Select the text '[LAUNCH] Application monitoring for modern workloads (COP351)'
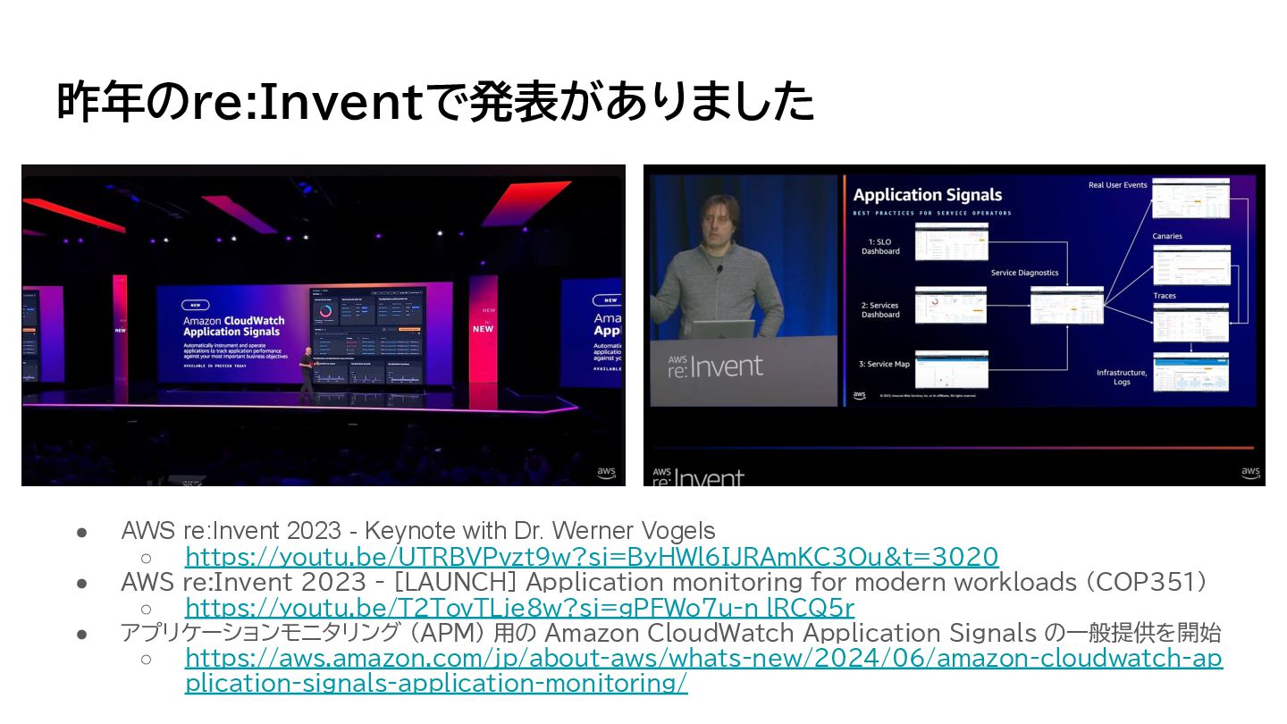Image resolution: width=1287 pixels, height=724 pixels. click(801, 582)
